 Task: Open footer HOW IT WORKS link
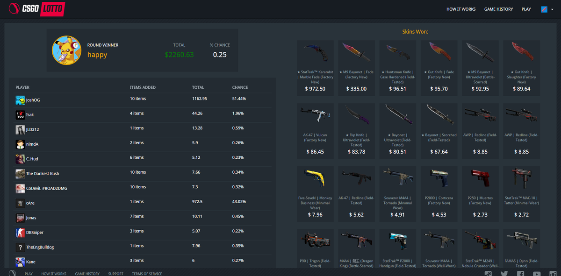54,274
